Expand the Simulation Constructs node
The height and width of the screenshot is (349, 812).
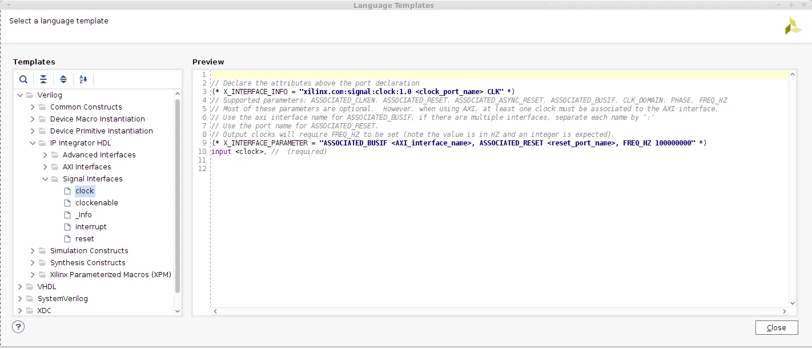tap(33, 251)
